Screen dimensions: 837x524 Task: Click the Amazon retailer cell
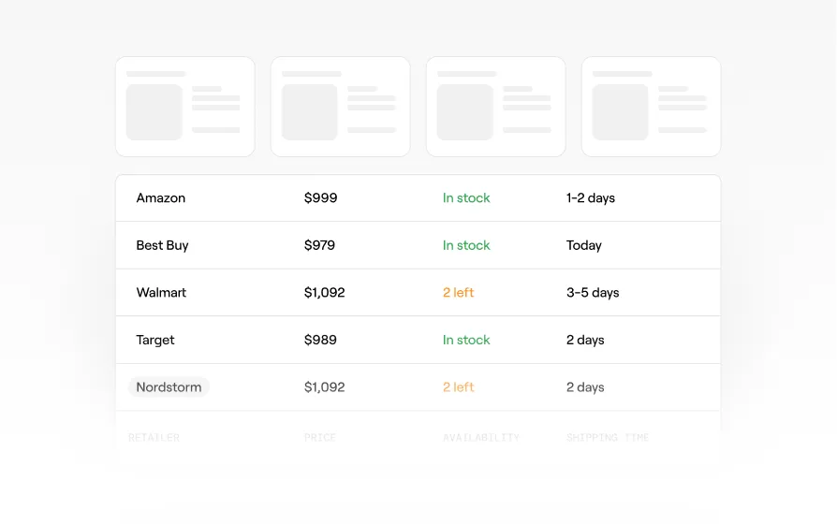(161, 198)
